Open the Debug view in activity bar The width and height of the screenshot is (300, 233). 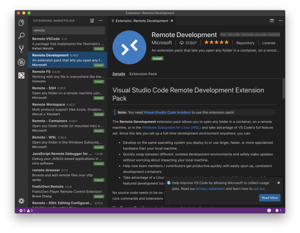tap(21, 62)
